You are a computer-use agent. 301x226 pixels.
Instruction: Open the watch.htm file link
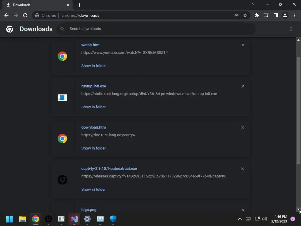click(91, 45)
